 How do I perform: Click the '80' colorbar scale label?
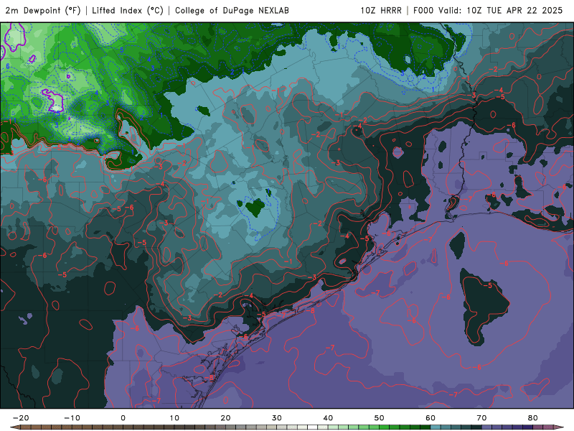pos(533,418)
